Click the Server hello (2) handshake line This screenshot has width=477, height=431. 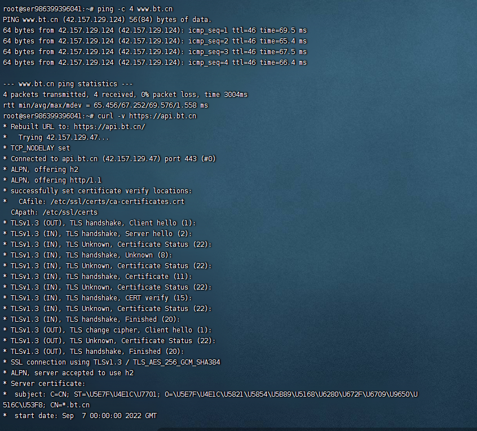(x=98, y=234)
